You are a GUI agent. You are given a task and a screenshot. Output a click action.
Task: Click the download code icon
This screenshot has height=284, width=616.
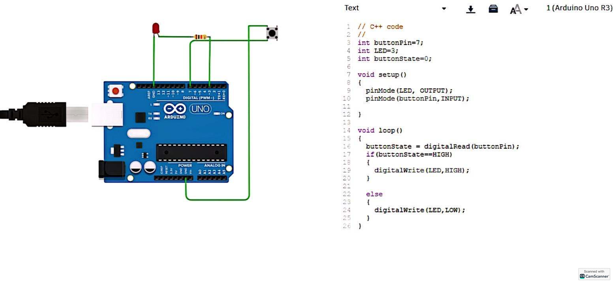470,9
